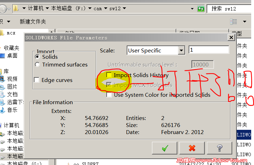This screenshot has height=165, width=254.
Task: Click sw12 in the address path
Action: tap(115, 8)
